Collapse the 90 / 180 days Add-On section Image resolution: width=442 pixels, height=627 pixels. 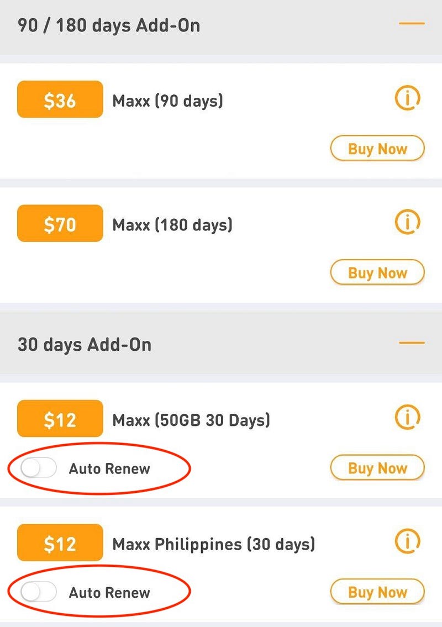click(x=412, y=24)
